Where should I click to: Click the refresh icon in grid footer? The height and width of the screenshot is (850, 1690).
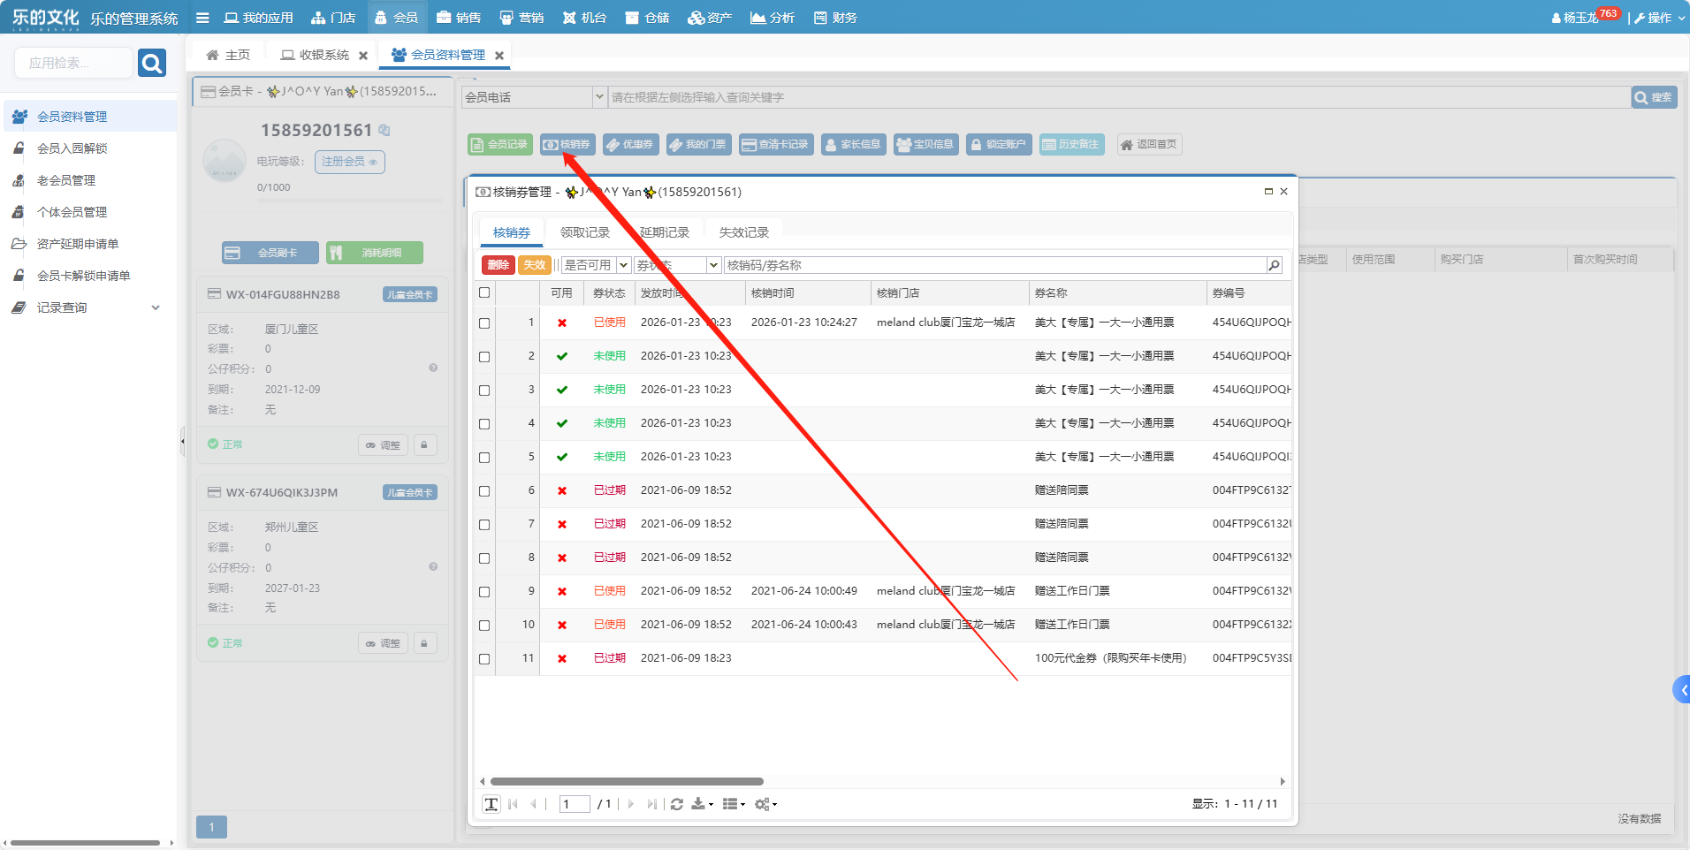coord(677,804)
